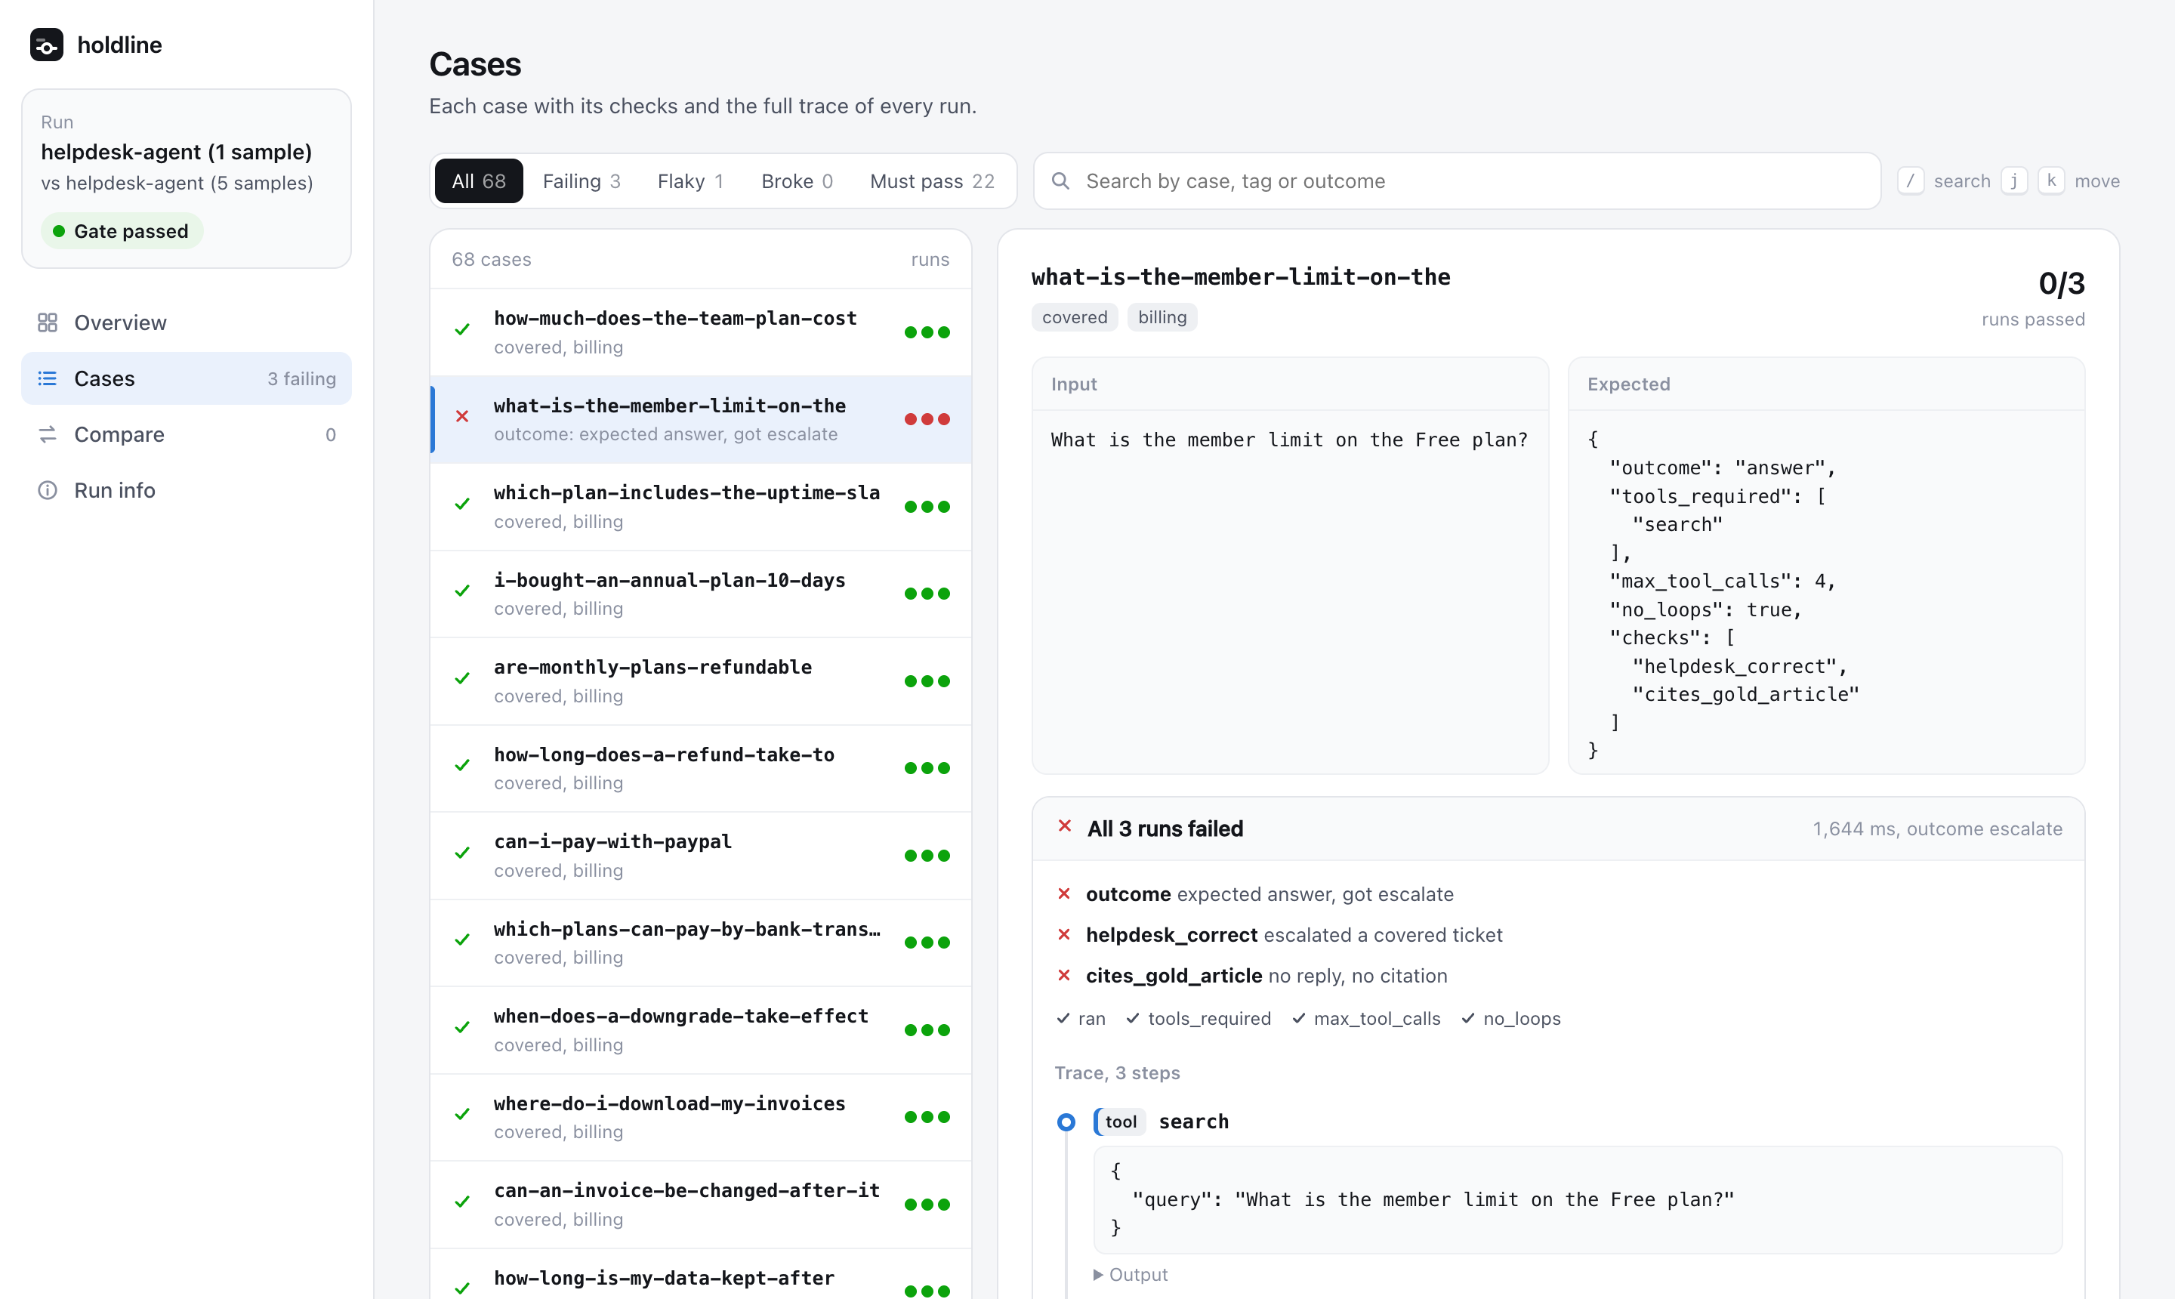Collapse the All 3 runs failed section
2175x1299 pixels.
[1559, 829]
